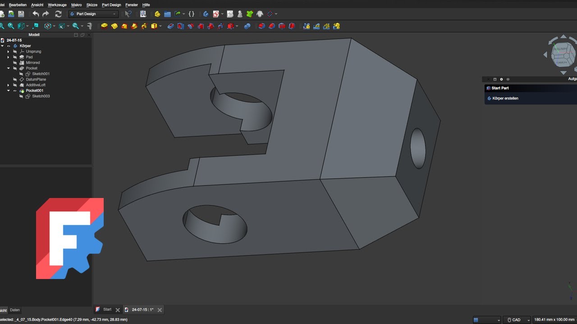Open the Ansicht menu
The height and width of the screenshot is (324, 577).
coord(37,5)
